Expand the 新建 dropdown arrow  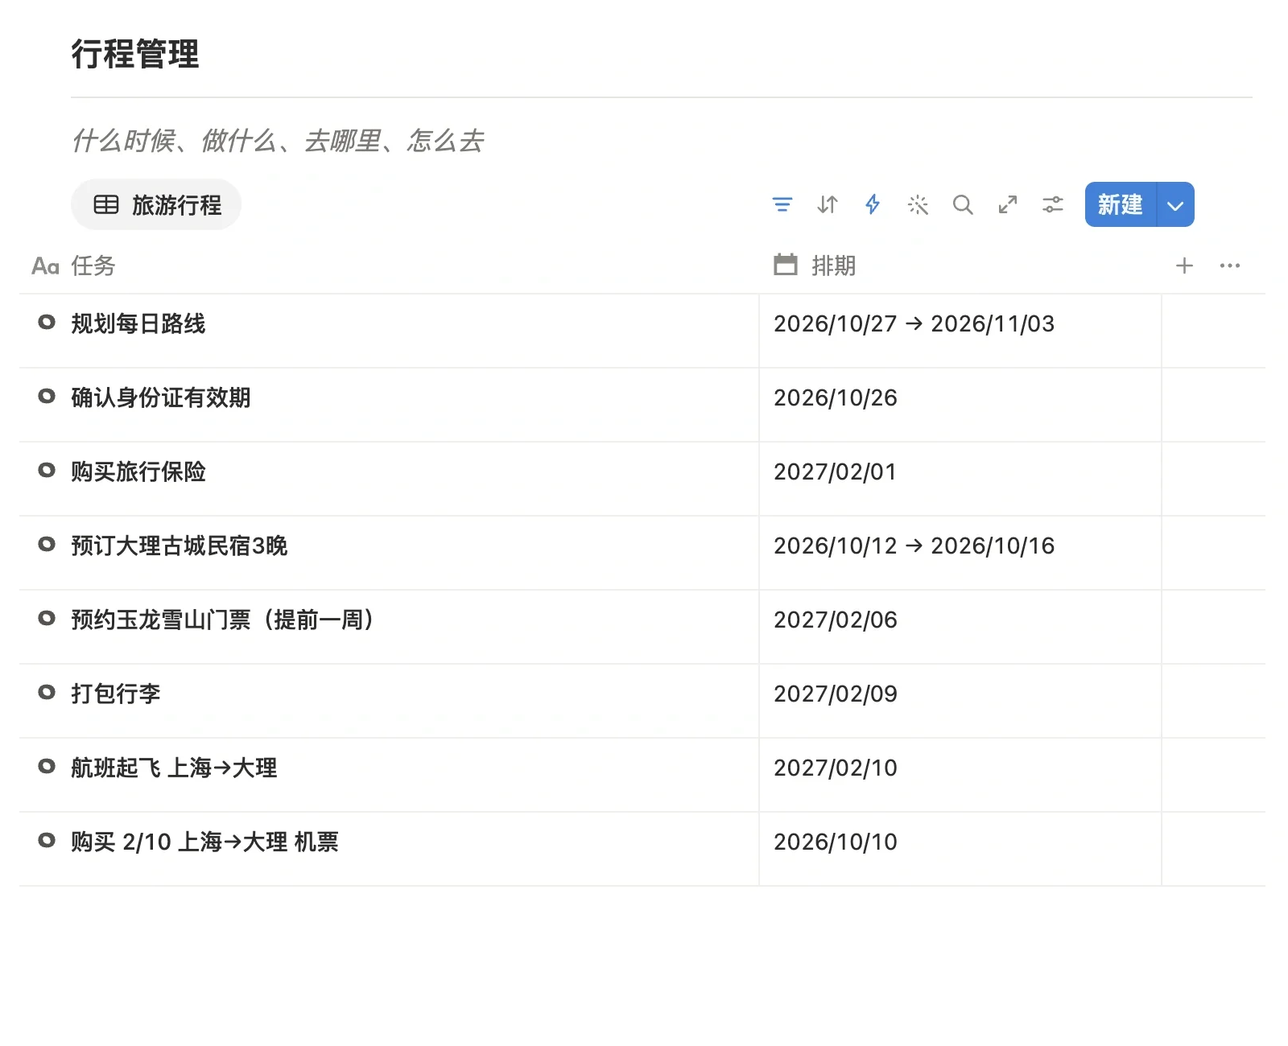[x=1175, y=204]
